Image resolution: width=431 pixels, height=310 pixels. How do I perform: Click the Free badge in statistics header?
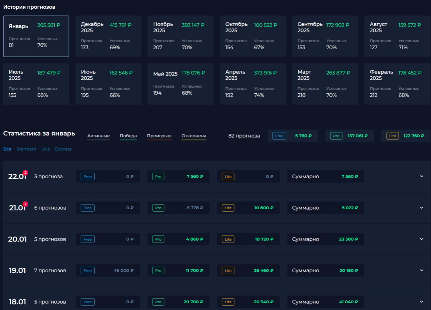click(279, 136)
